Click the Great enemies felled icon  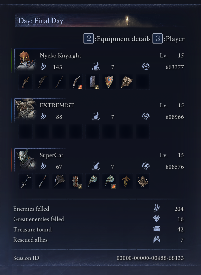157,218
